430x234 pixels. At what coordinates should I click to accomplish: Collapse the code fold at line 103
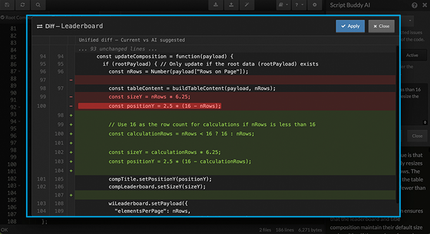[x=19, y=185]
